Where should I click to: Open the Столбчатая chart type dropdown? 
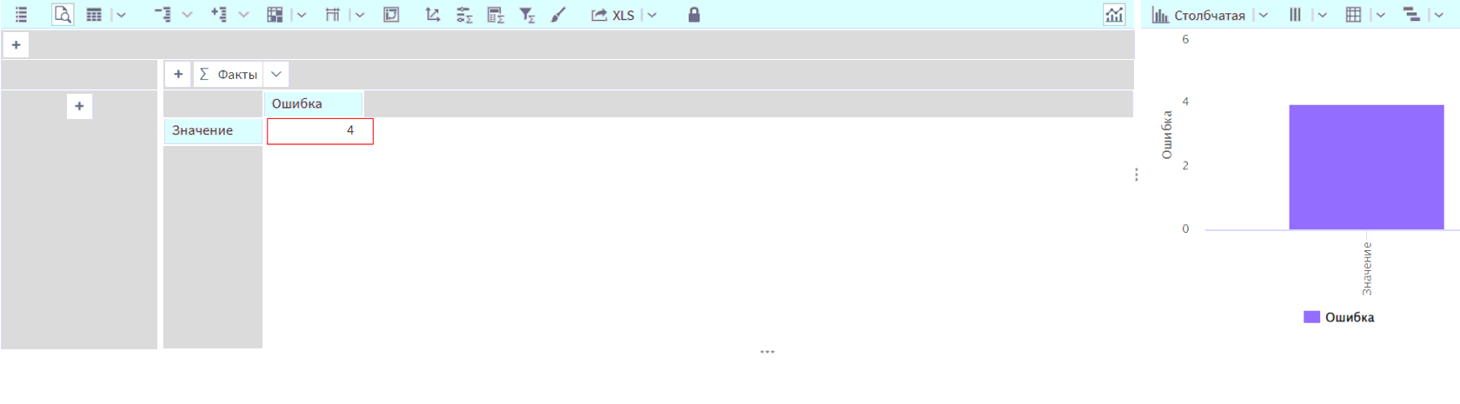(1264, 15)
